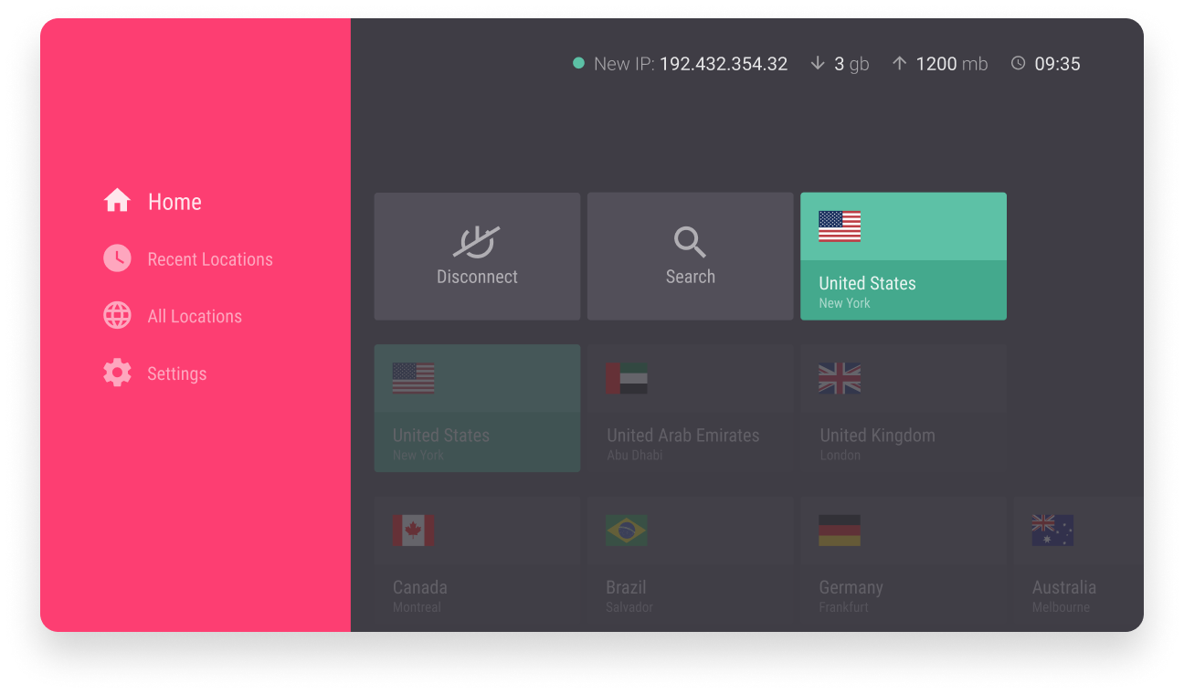Select the Search text label

point(691,277)
